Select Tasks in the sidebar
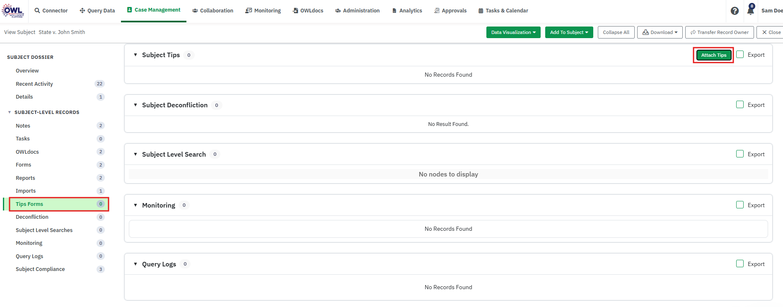783x307 pixels. click(x=23, y=139)
